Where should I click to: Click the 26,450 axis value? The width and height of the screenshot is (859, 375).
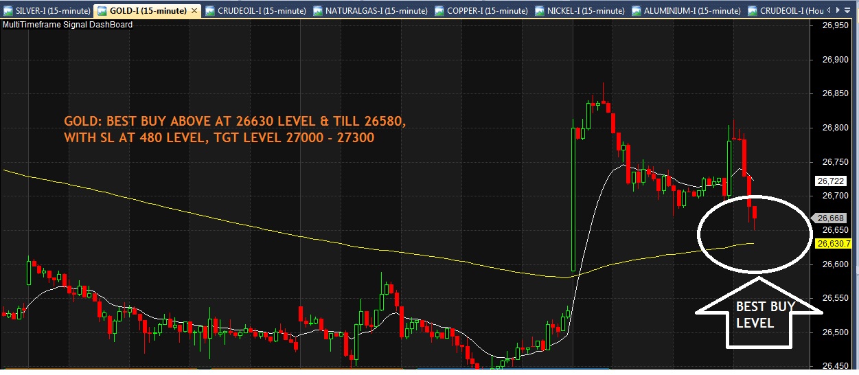tap(836, 366)
